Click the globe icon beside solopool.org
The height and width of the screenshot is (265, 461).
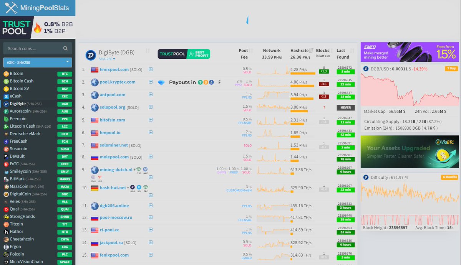[x=95, y=107]
